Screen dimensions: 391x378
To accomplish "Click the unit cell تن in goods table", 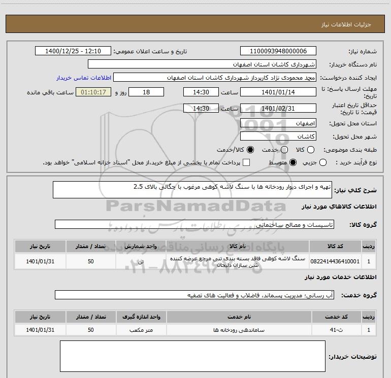I will [x=141, y=261].
